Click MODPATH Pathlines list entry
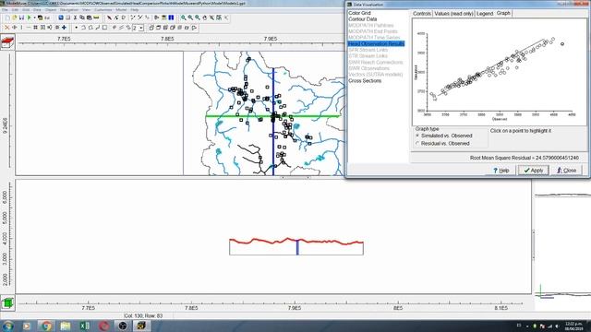The image size is (591, 332). (x=370, y=25)
